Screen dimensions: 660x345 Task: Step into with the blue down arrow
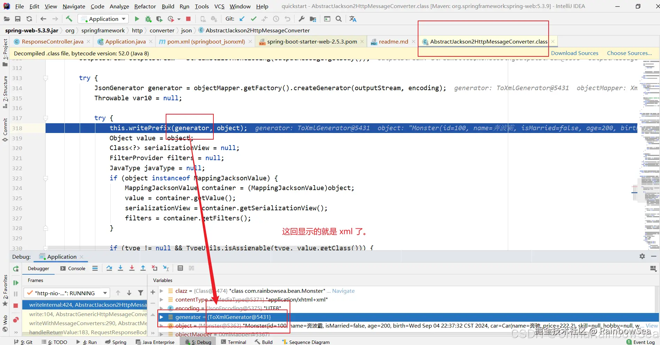point(120,268)
